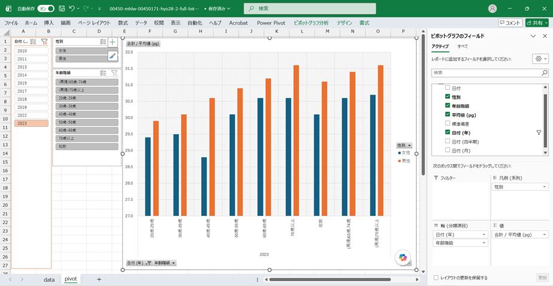Viewport: 553px width, 286px height.
Task: Click the magnifier icon in field search
Action: click(x=545, y=72)
